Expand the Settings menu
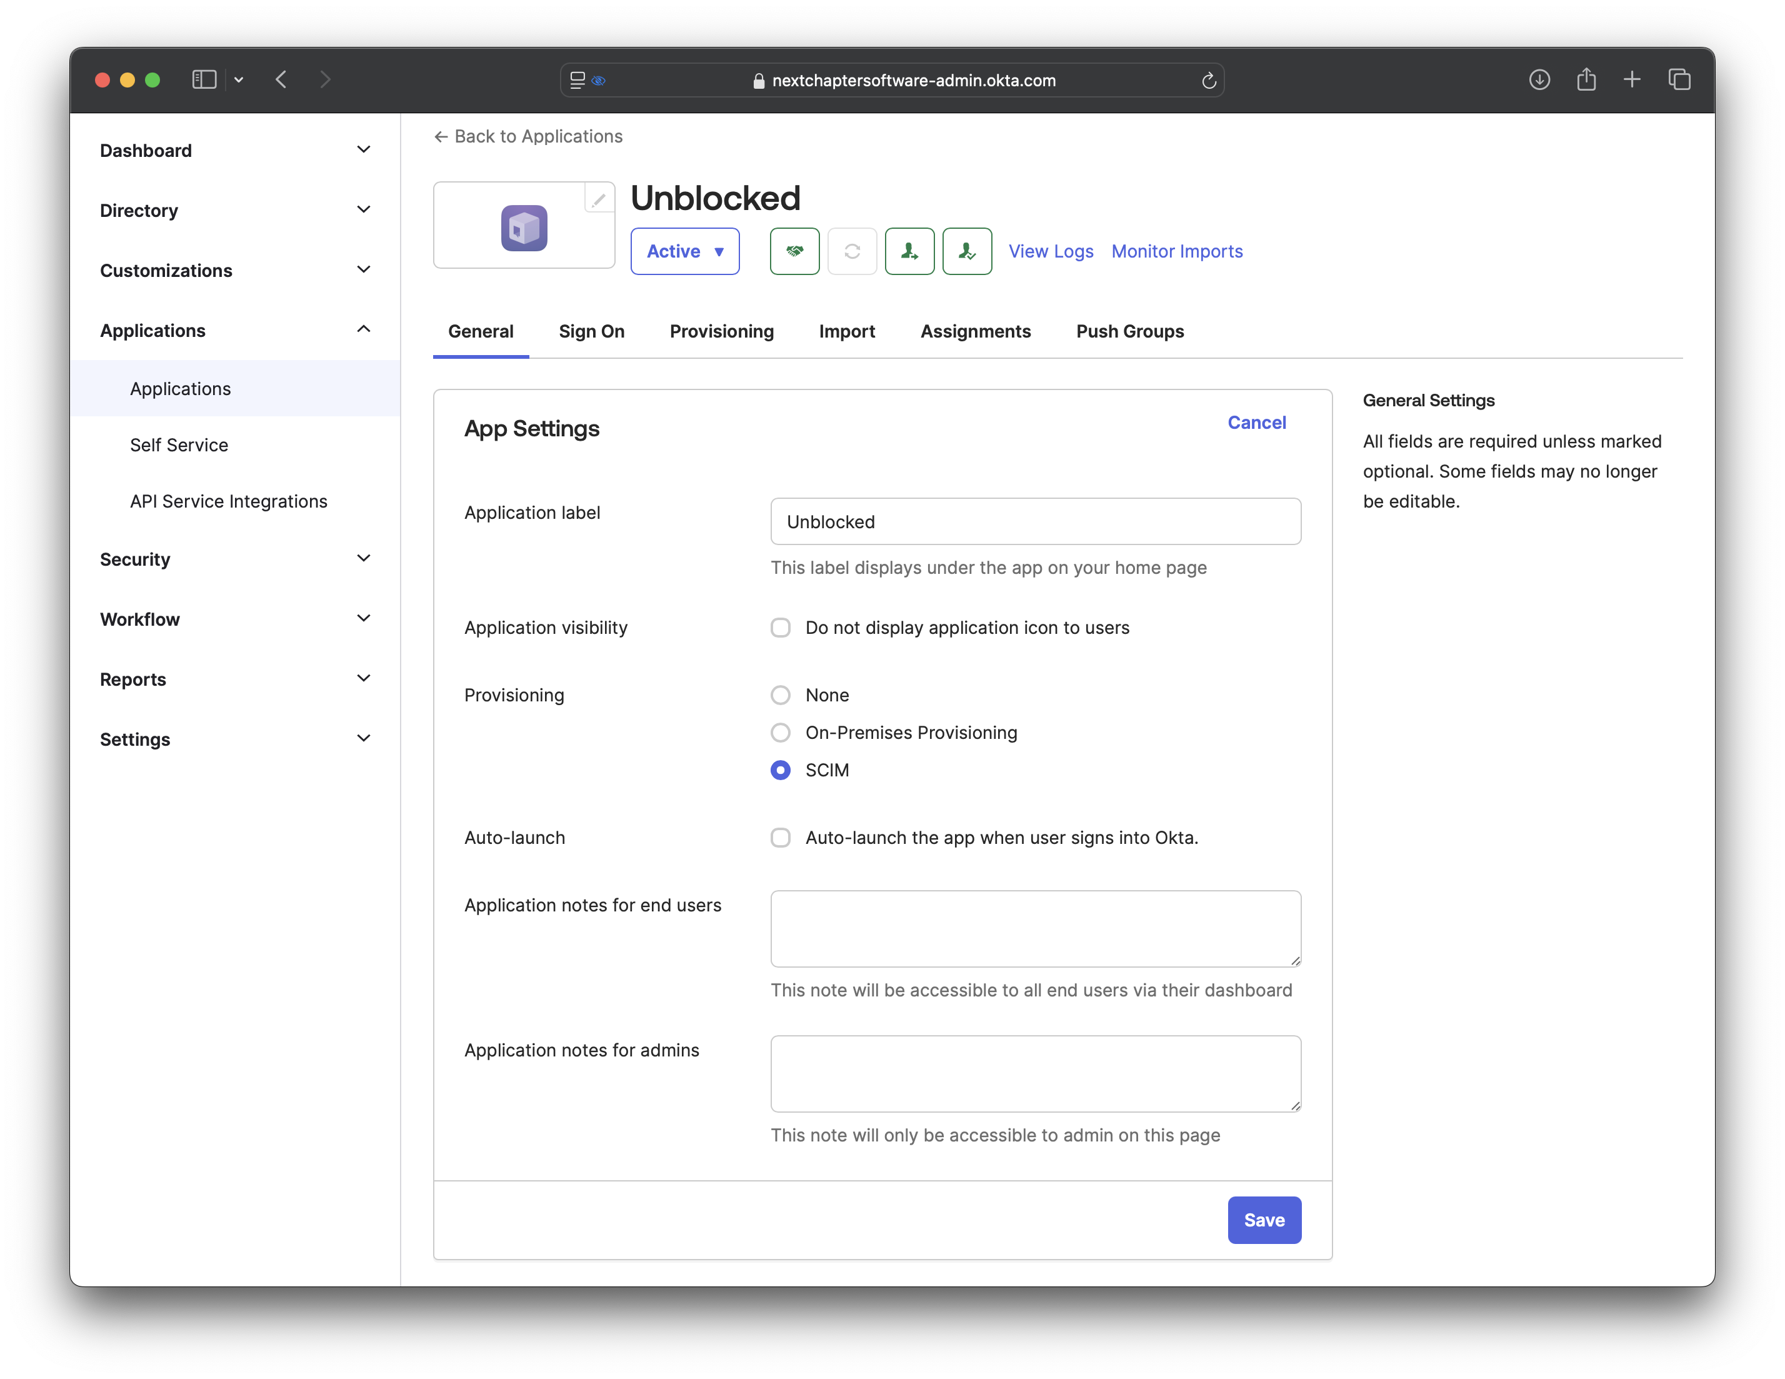1785x1379 pixels. 236,739
